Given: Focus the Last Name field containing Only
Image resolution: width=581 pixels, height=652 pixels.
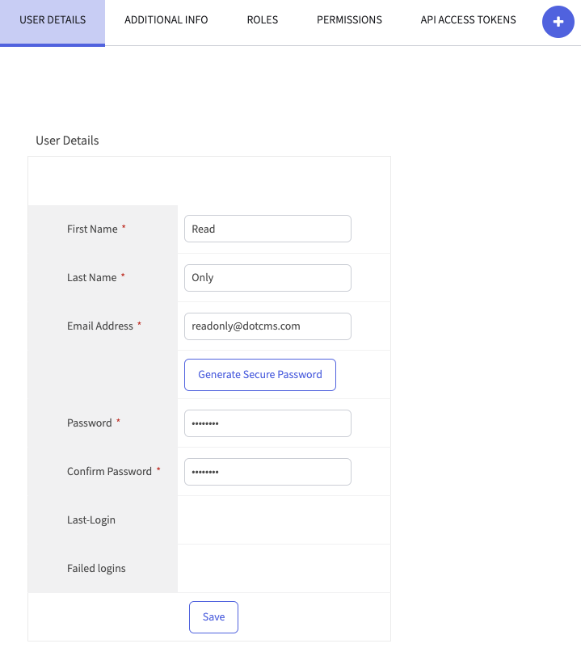Looking at the screenshot, I should click(x=267, y=277).
